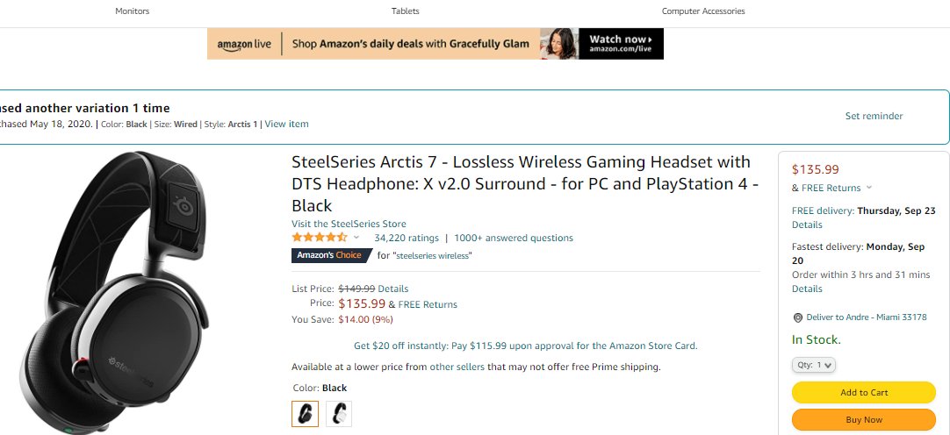Viewport: 950px width, 435px height.
Task: Visit the SteelSeries Store link
Action: pos(349,224)
